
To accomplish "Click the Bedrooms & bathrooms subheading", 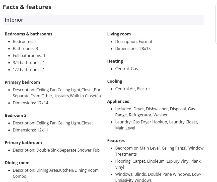I will click(x=29, y=34).
